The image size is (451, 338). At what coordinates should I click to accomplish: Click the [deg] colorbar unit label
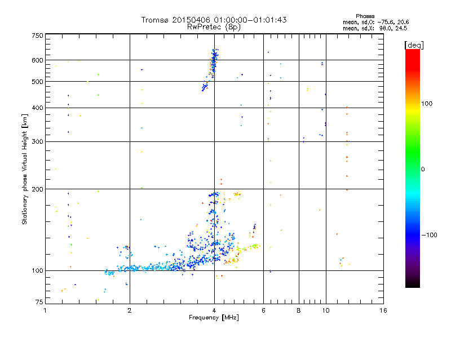[414, 45]
